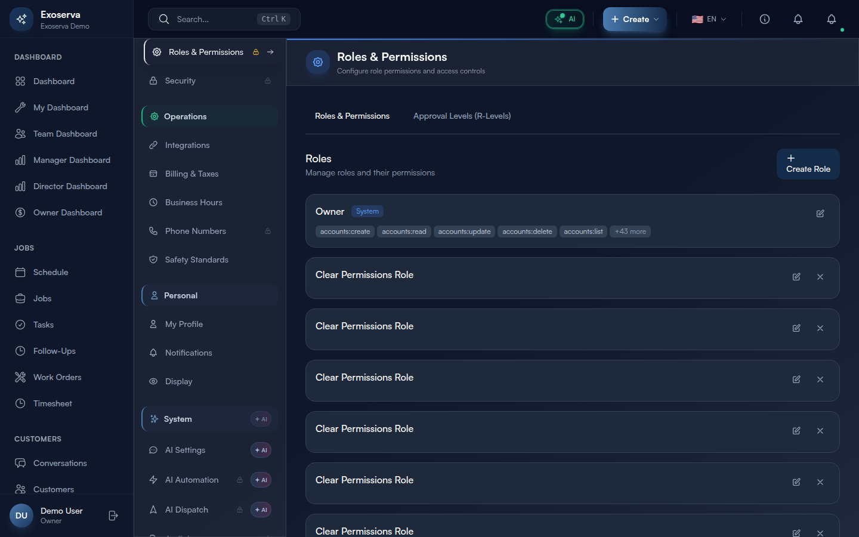Delete the first Clear Permissions Role

(820, 277)
